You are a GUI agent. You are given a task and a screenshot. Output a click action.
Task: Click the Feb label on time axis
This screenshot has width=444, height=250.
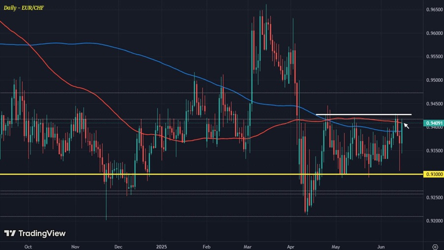[x=207, y=246]
